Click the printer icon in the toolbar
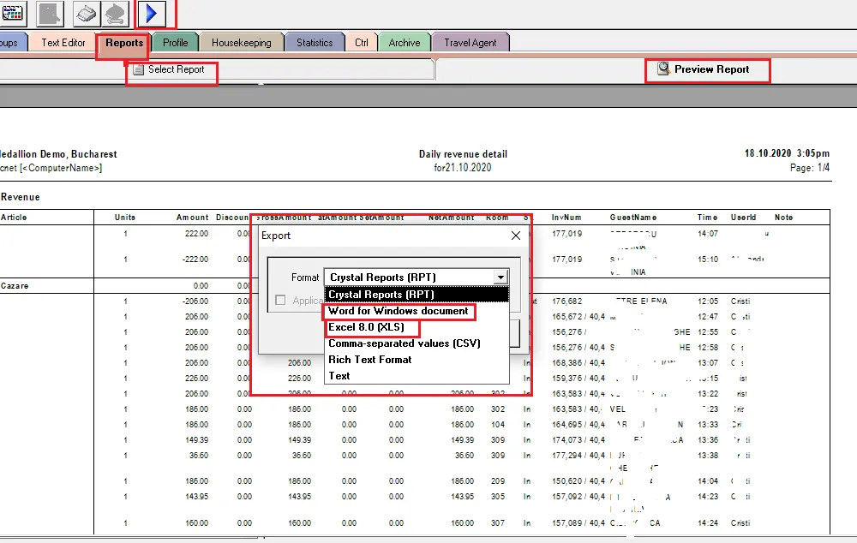The image size is (857, 543). pyautogui.click(x=85, y=13)
